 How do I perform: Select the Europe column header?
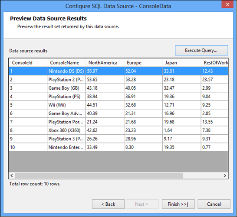(x=143, y=62)
